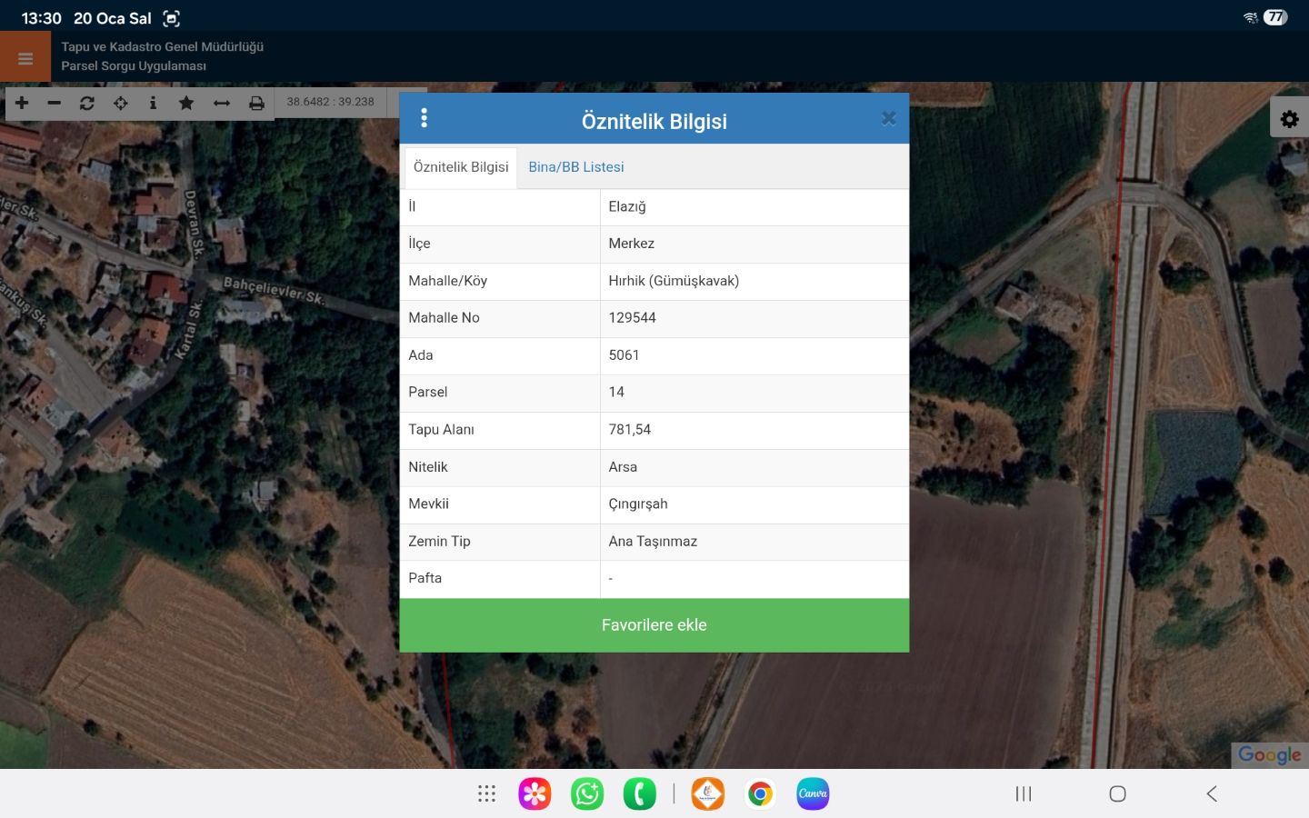Open map settings gear icon
This screenshot has width=1309, height=818.
[1289, 119]
